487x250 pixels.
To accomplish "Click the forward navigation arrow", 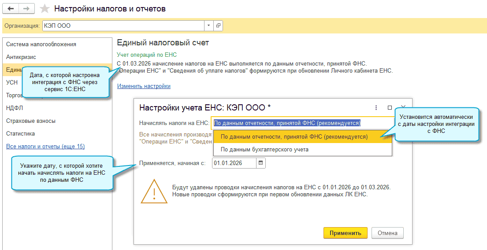I will point(26,9).
